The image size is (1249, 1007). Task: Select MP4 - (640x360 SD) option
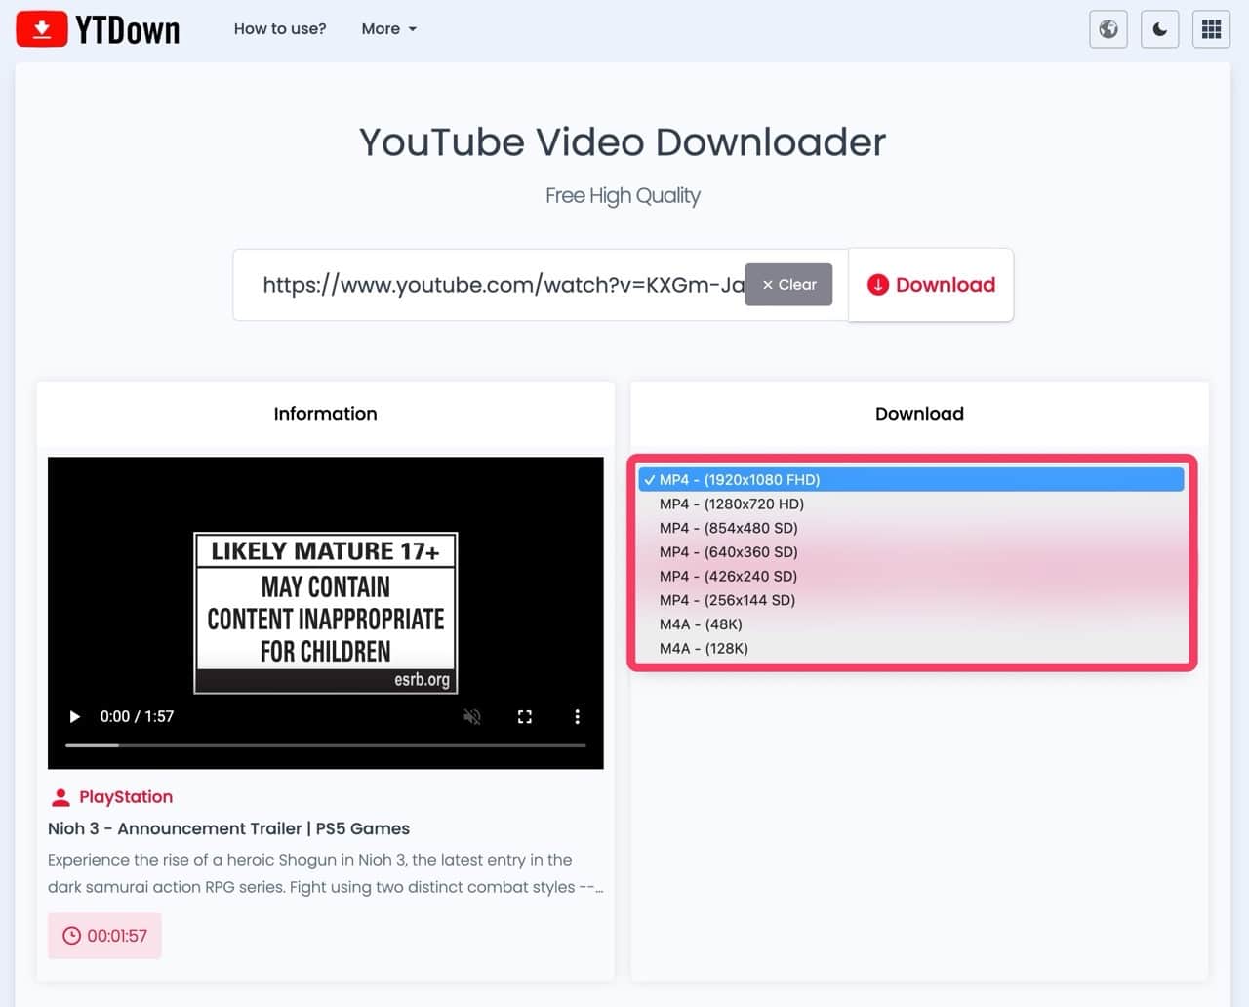point(910,551)
